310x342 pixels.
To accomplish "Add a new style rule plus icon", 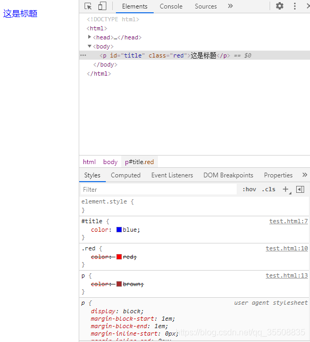I will [x=286, y=189].
